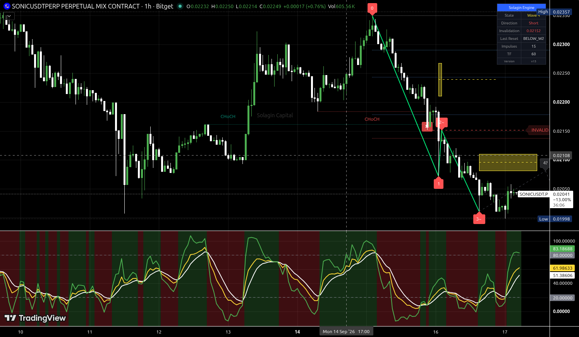The height and width of the screenshot is (337, 579).
Task: Click the Version row label
Action: point(509,61)
